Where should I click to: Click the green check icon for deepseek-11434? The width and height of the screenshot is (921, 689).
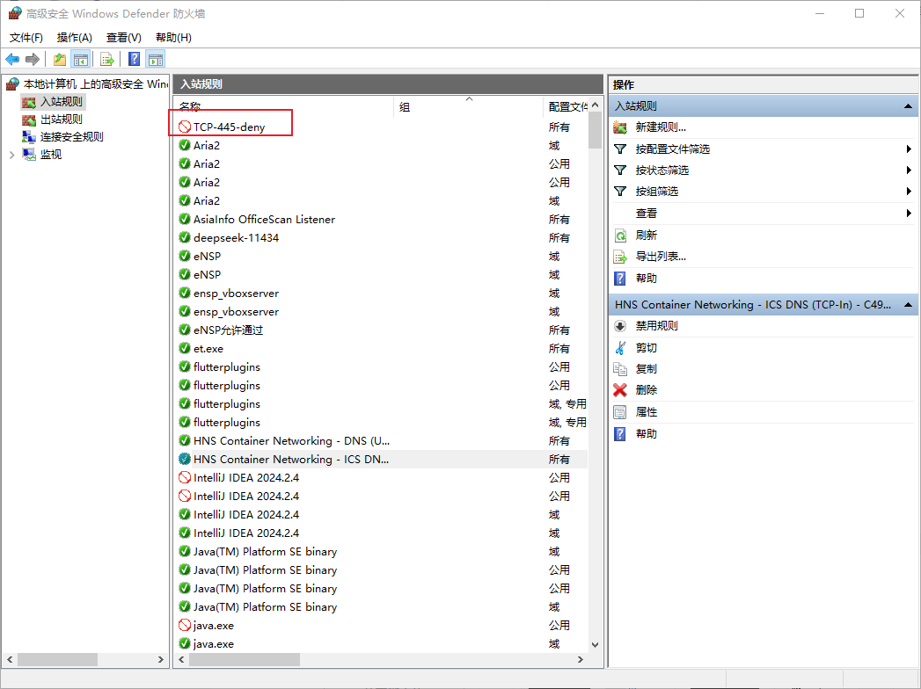(x=185, y=237)
